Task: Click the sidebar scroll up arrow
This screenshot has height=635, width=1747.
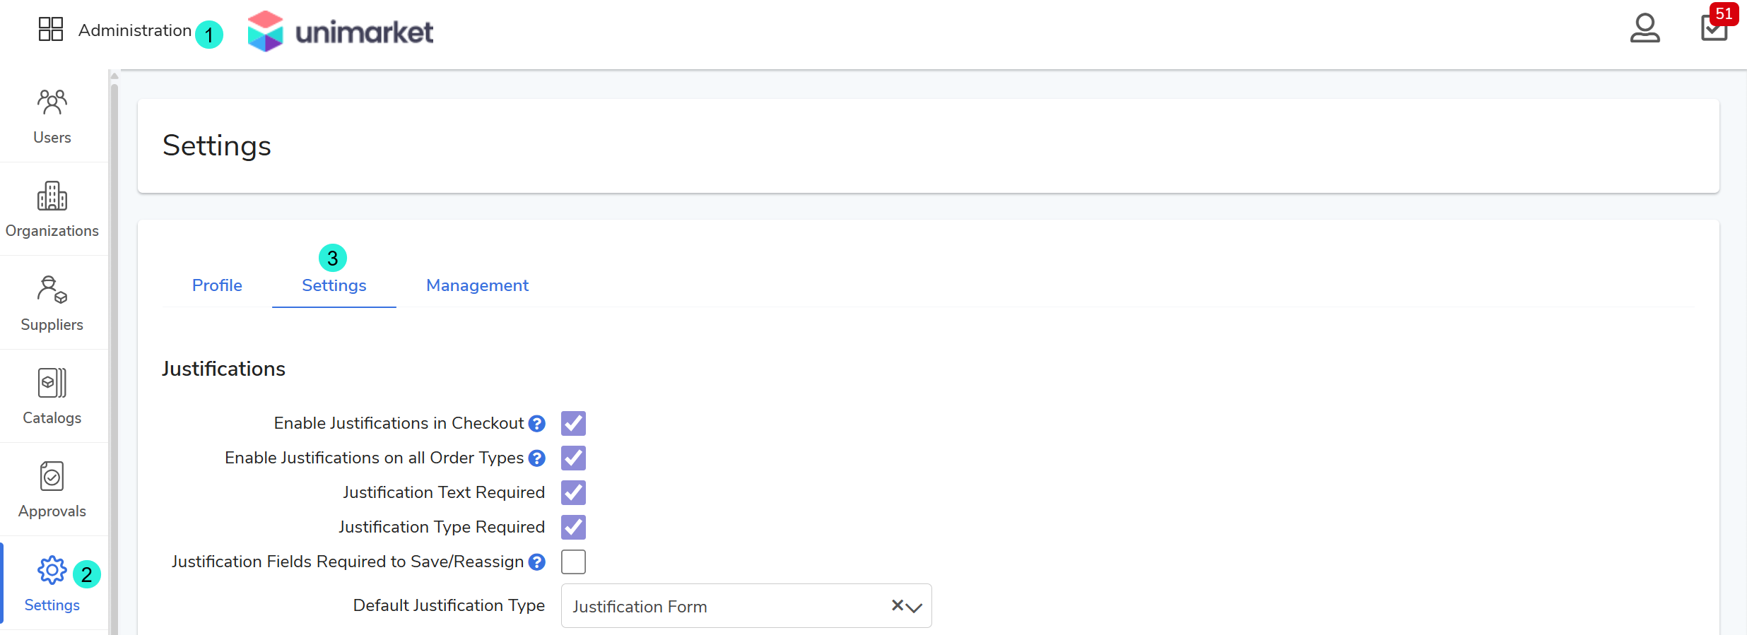Action: [x=114, y=76]
